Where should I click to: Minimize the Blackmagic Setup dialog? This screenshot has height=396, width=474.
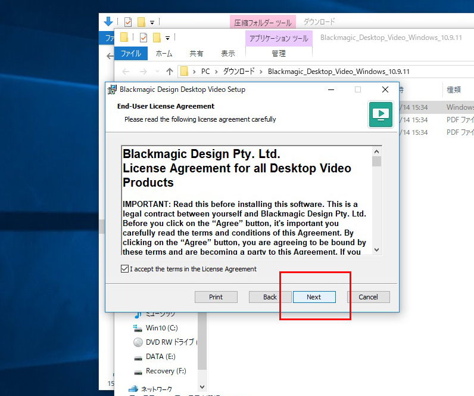(331, 89)
